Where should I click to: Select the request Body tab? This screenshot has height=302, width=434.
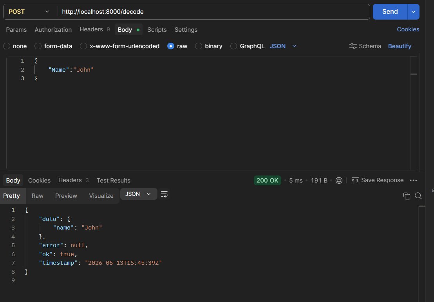pyautogui.click(x=128, y=30)
